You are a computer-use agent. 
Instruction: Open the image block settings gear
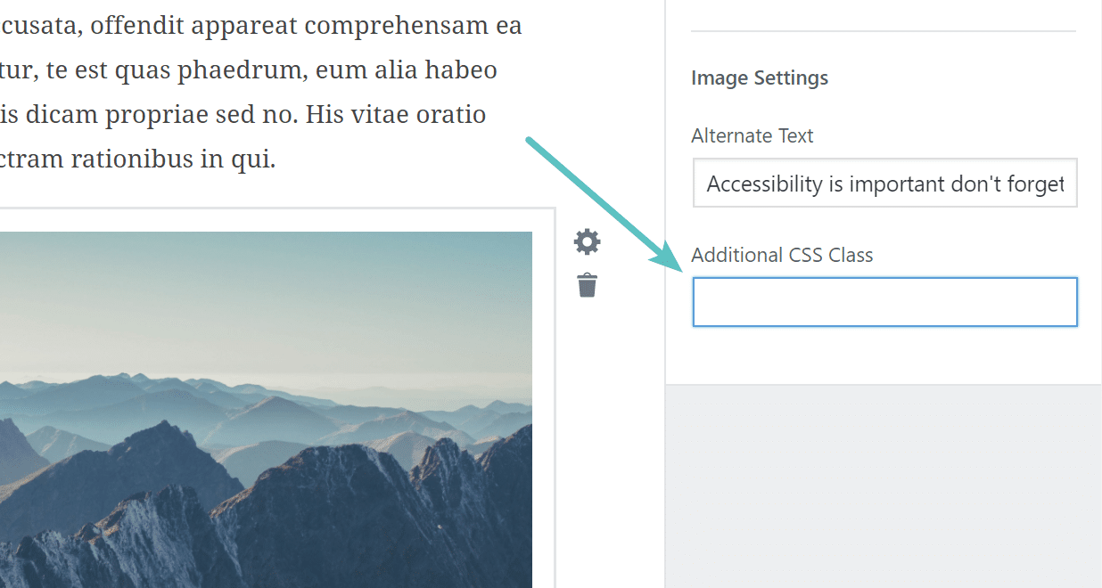coord(587,241)
